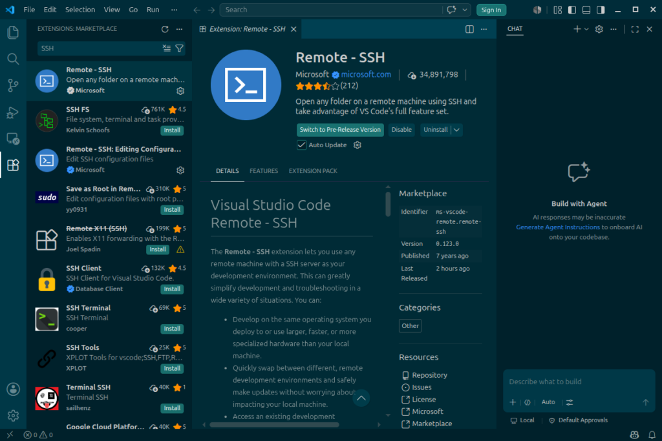Open the File menu
Image resolution: width=662 pixels, height=441 pixels.
click(29, 10)
